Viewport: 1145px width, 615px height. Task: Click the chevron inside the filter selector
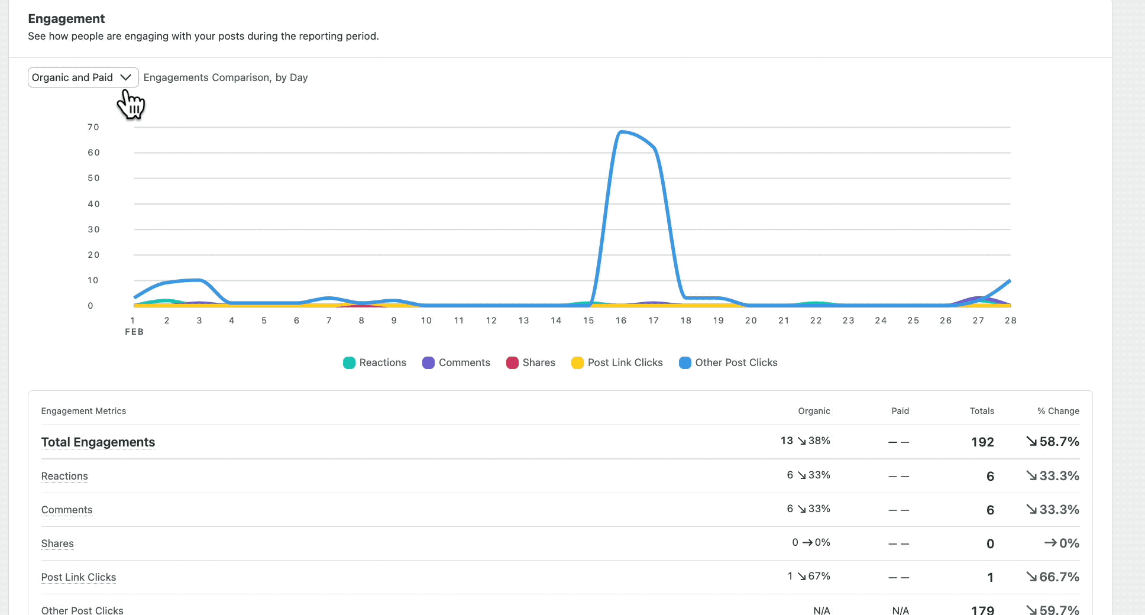[125, 77]
